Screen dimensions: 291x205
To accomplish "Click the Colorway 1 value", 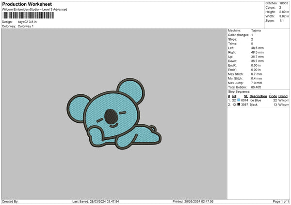I will click(26, 26).
